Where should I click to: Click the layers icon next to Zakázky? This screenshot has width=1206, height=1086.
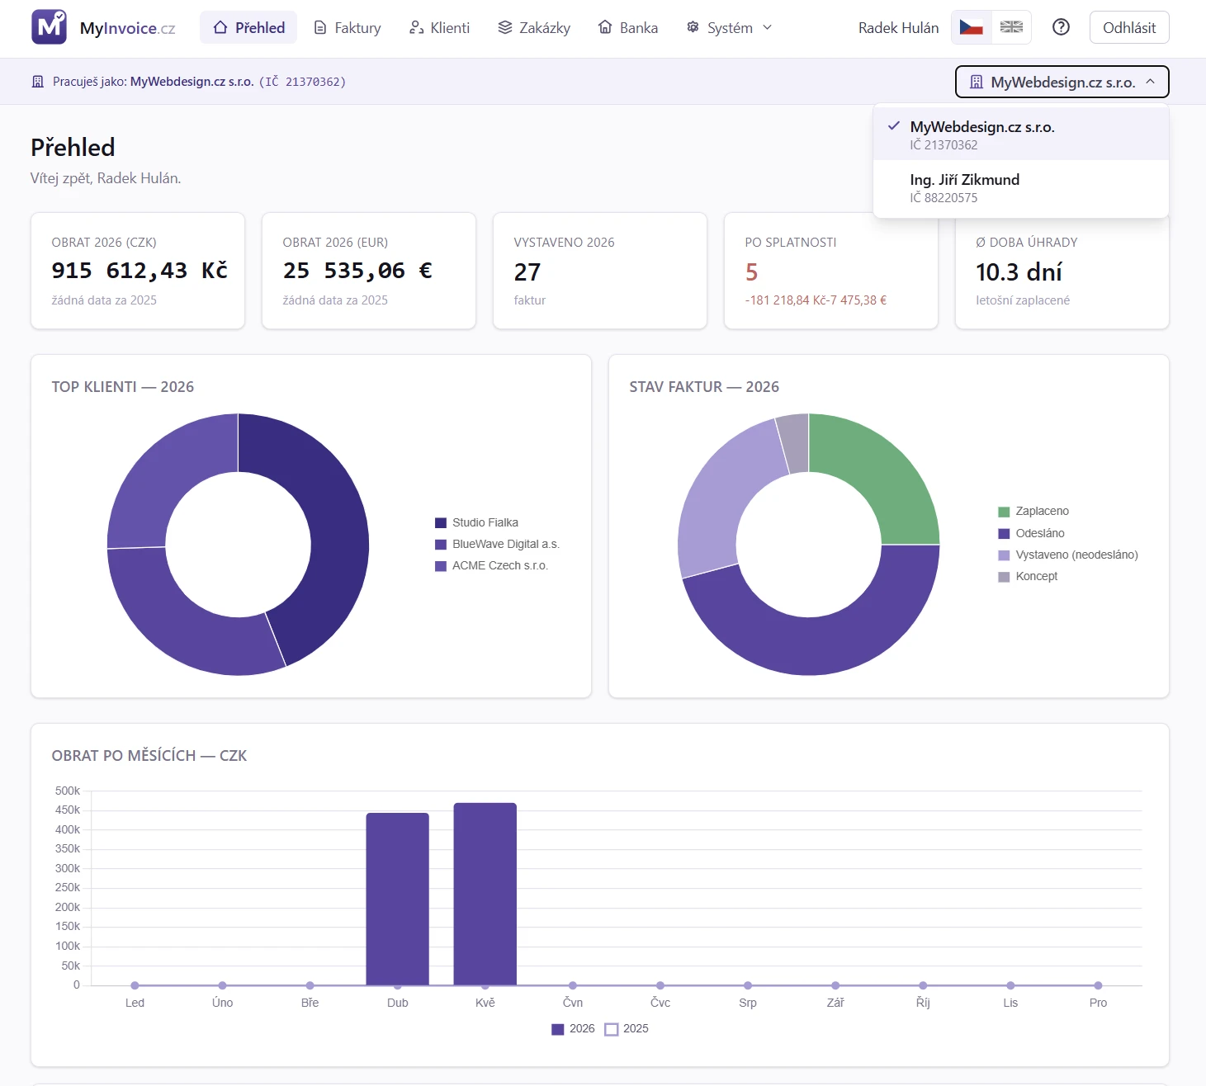coord(505,27)
